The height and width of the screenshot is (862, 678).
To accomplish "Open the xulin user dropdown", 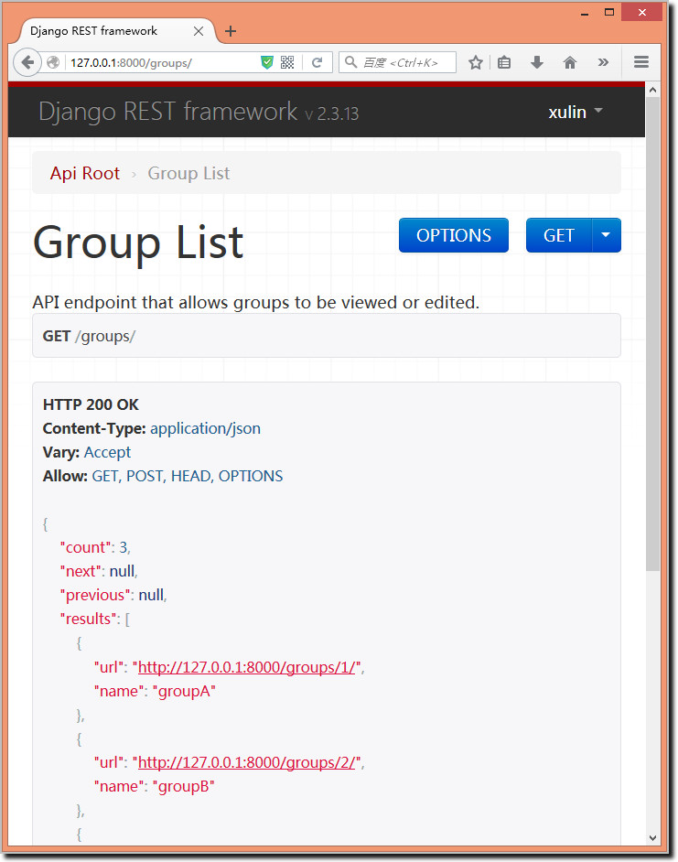I will 576,112.
